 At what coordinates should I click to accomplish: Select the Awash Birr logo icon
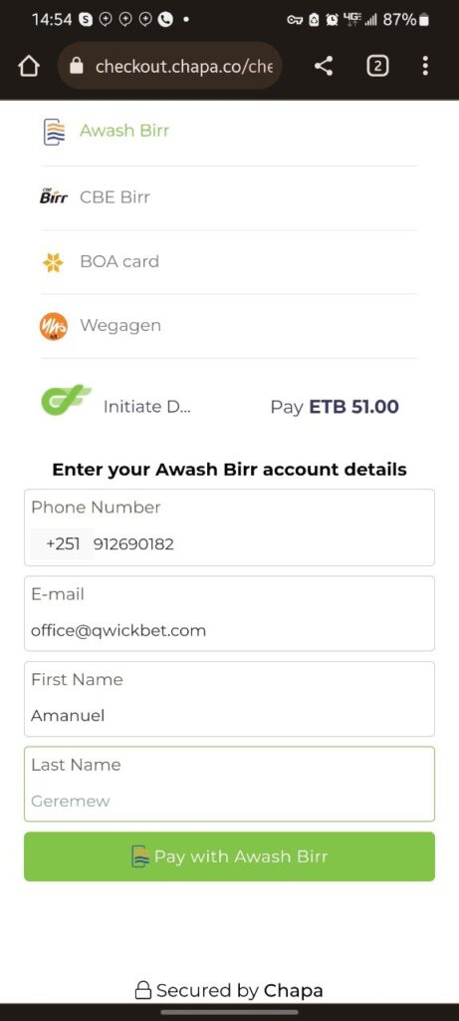tap(54, 131)
